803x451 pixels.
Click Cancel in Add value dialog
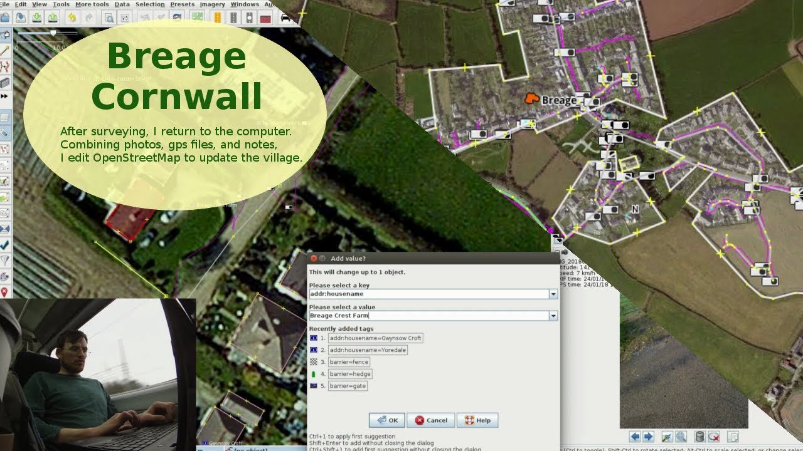click(430, 420)
